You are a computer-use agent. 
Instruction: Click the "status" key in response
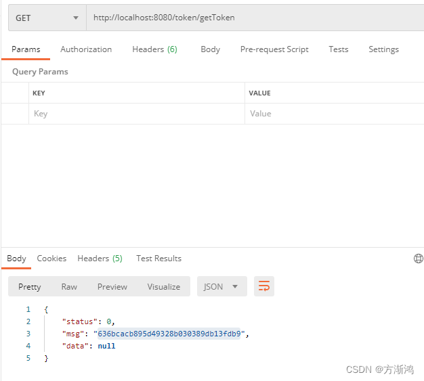tap(80, 322)
